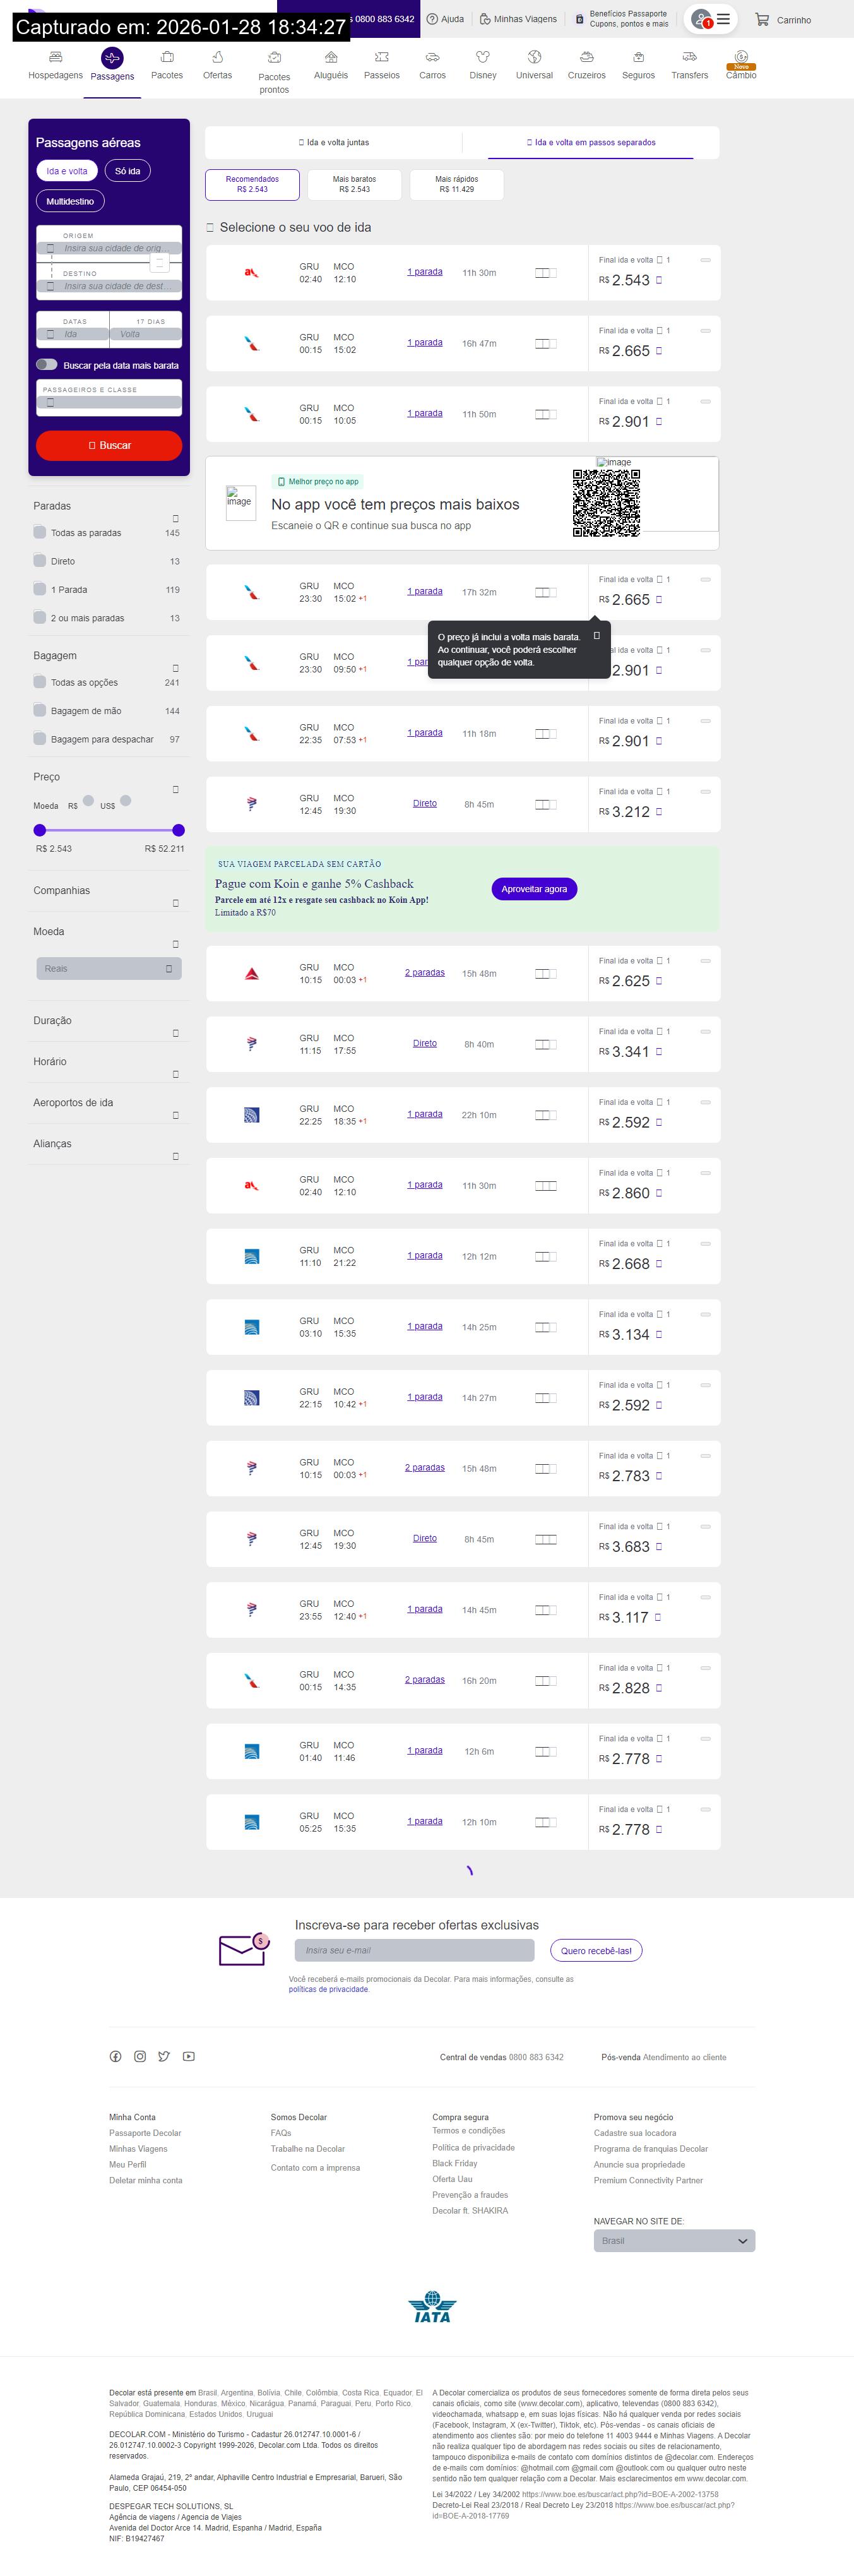Select the Mais rápidos sorting tab
854x2576 pixels.
click(x=456, y=184)
